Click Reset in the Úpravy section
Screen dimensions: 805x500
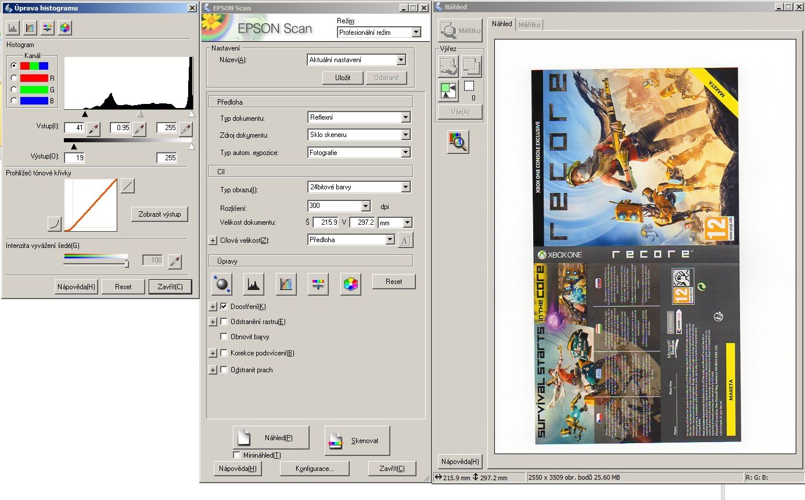pos(394,282)
